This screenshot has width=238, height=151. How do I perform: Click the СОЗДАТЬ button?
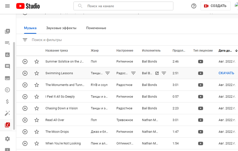coord(215,6)
